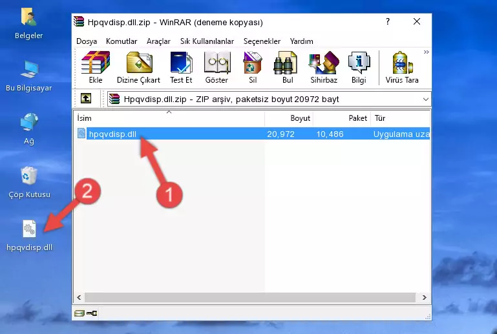Click the archive icon in address bar
The image size is (497, 334).
pyautogui.click(x=114, y=99)
